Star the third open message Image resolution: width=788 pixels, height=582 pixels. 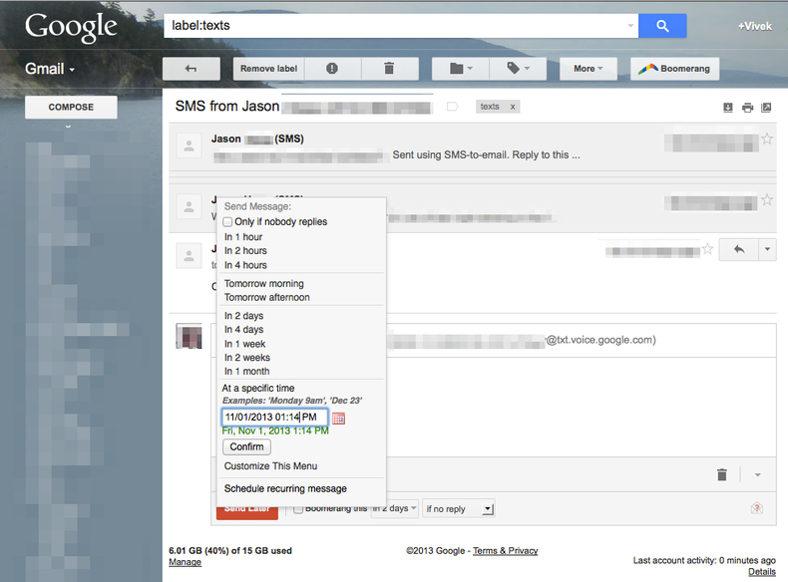pyautogui.click(x=707, y=248)
